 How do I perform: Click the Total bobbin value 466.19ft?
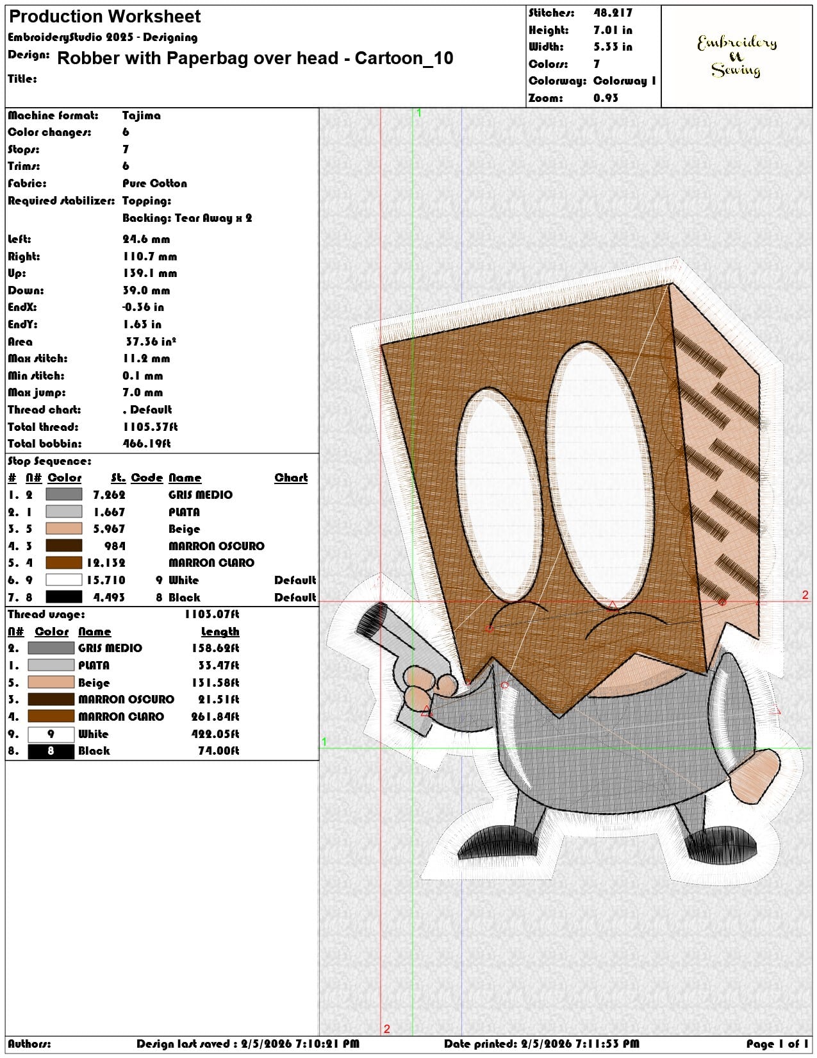coord(147,444)
